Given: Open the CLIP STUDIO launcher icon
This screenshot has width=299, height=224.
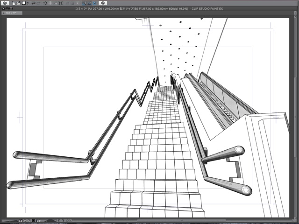Looking at the screenshot, I should pos(5,3).
